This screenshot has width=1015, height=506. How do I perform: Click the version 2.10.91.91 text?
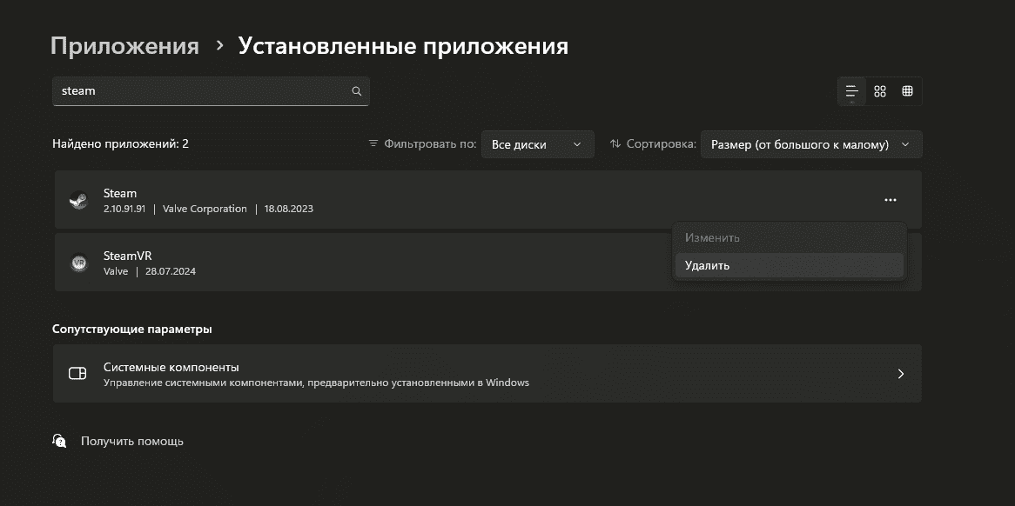[x=124, y=209]
